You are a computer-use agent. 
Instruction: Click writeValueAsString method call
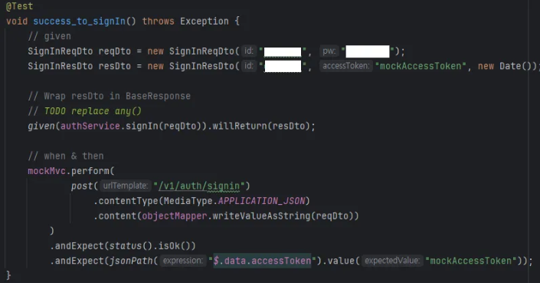pos(261,216)
